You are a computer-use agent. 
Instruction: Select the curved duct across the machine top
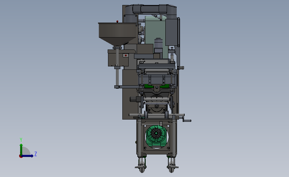(152, 9)
